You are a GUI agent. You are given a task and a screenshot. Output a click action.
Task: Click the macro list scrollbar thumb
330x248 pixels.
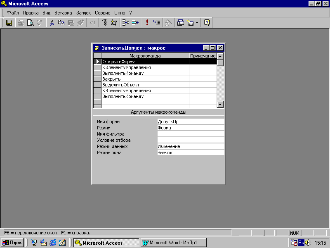coord(220,63)
